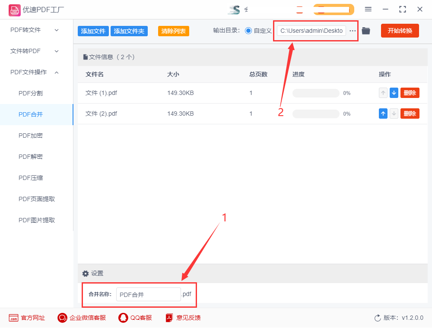Select PDF图片提取 in sidebar

37,220
